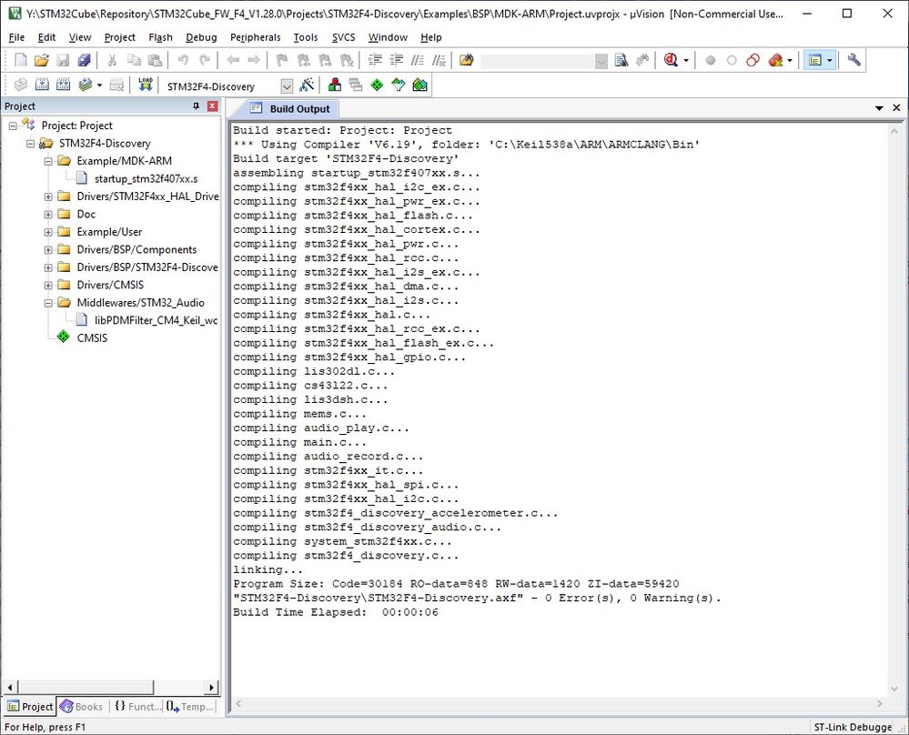
Task: Close the Build Output pane with X
Action: 896,108
